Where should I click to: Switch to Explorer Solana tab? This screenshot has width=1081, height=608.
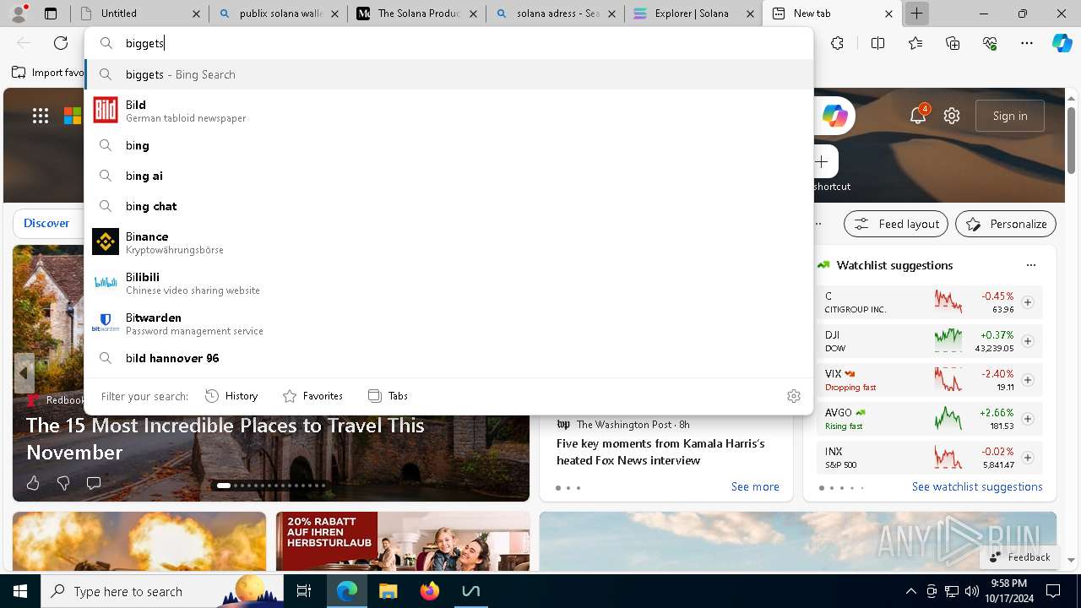click(x=693, y=14)
